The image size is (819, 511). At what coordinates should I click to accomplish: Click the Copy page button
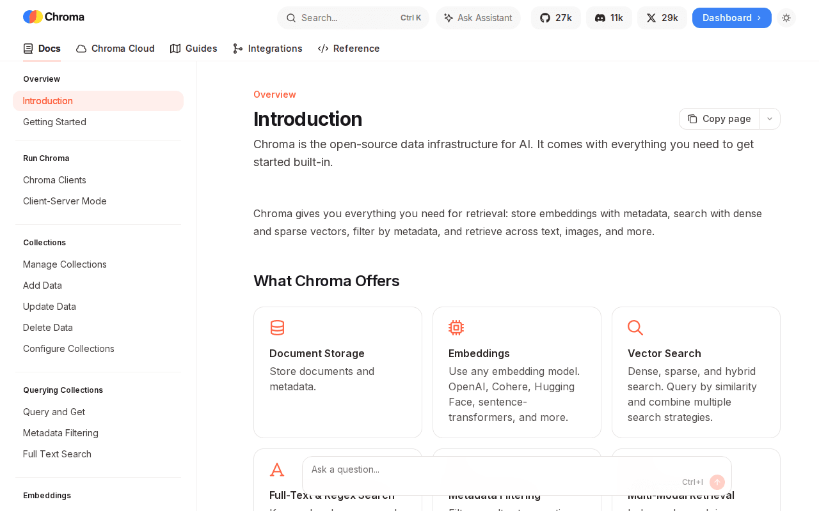(x=719, y=119)
